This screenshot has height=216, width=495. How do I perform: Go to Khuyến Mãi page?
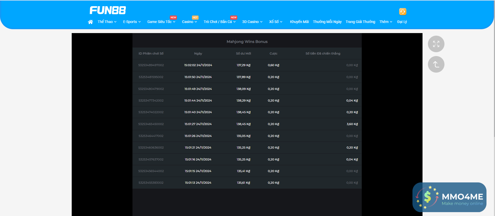click(x=299, y=22)
